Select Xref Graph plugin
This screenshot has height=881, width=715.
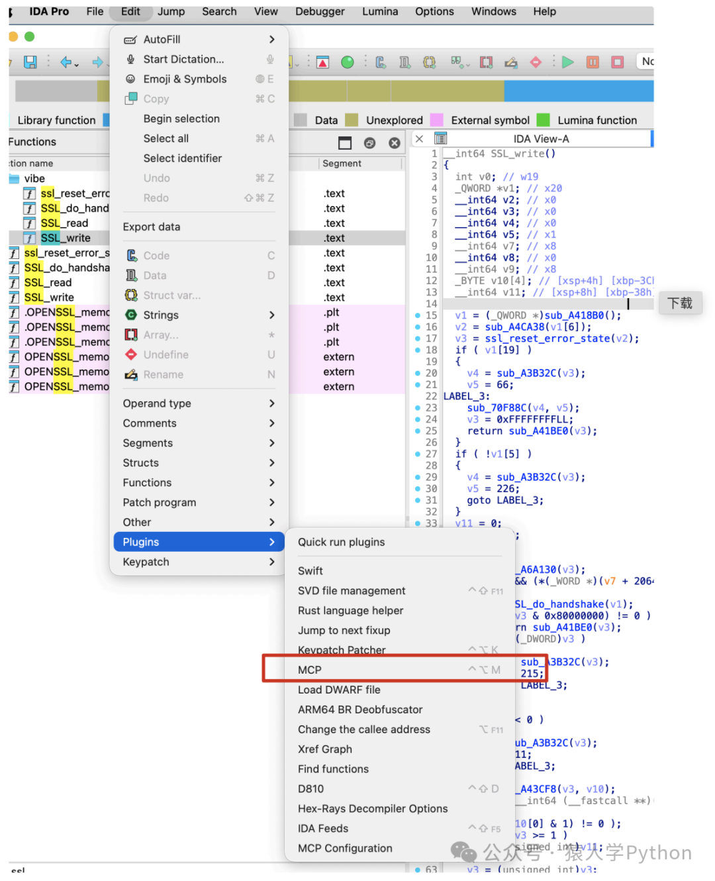[400, 749]
